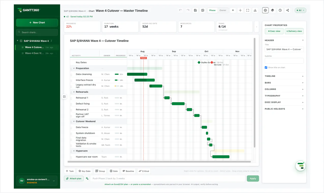Collapse the SAP S/4HANA Wave 4 folder
The width and height of the screenshot is (324, 193).
pyautogui.click(x=18, y=41)
